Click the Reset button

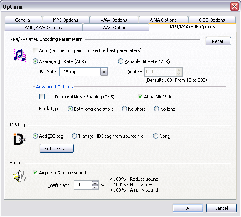[218, 41]
